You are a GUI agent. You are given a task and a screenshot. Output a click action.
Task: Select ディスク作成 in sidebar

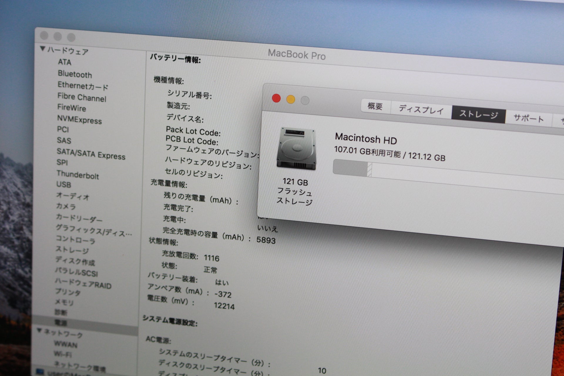coord(75,261)
